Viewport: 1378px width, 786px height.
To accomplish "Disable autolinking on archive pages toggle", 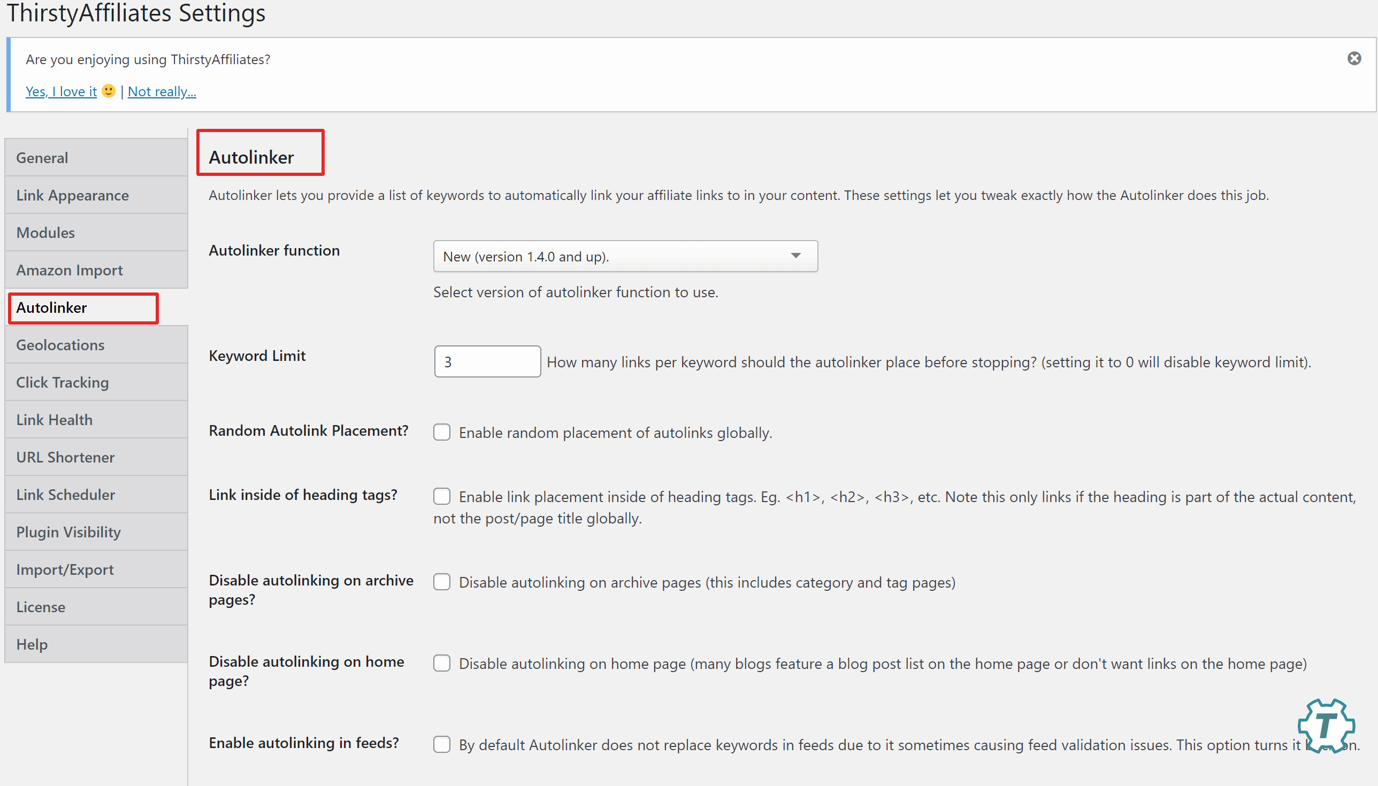I will 442,582.
